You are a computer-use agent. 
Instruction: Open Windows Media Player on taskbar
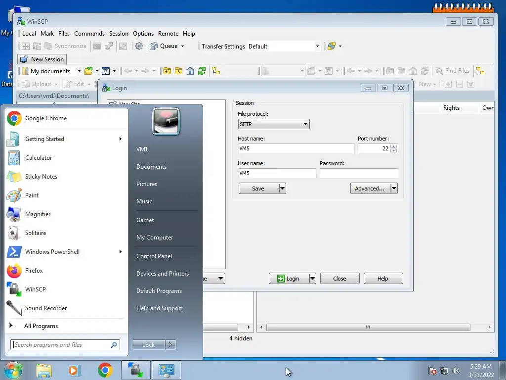74,370
